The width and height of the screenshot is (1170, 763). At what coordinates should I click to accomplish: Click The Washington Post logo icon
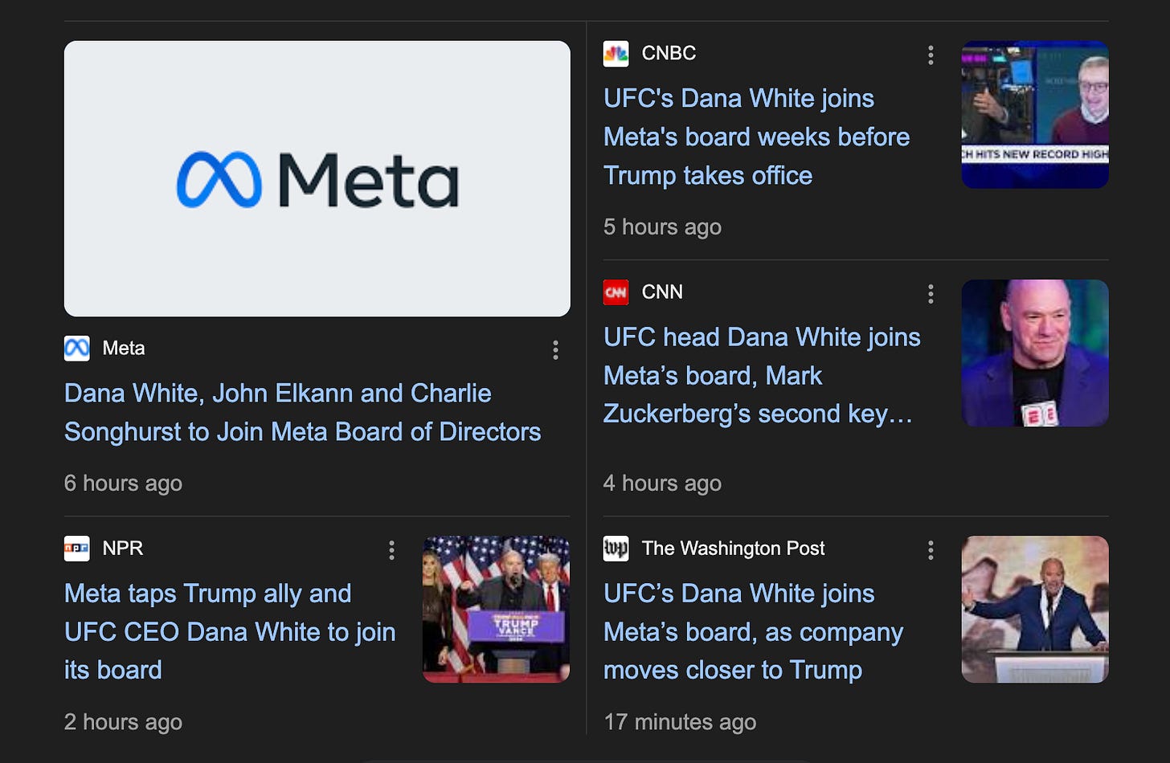616,549
